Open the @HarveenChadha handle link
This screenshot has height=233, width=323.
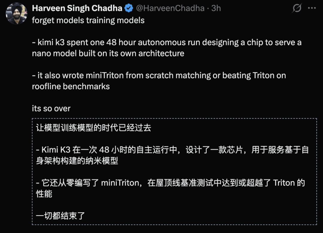pyautogui.click(x=170, y=8)
